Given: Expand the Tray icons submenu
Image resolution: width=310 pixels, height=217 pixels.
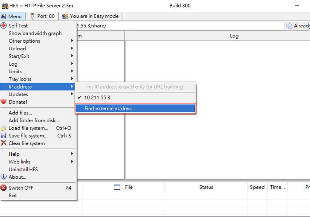Looking at the screenshot, I should (x=20, y=79).
